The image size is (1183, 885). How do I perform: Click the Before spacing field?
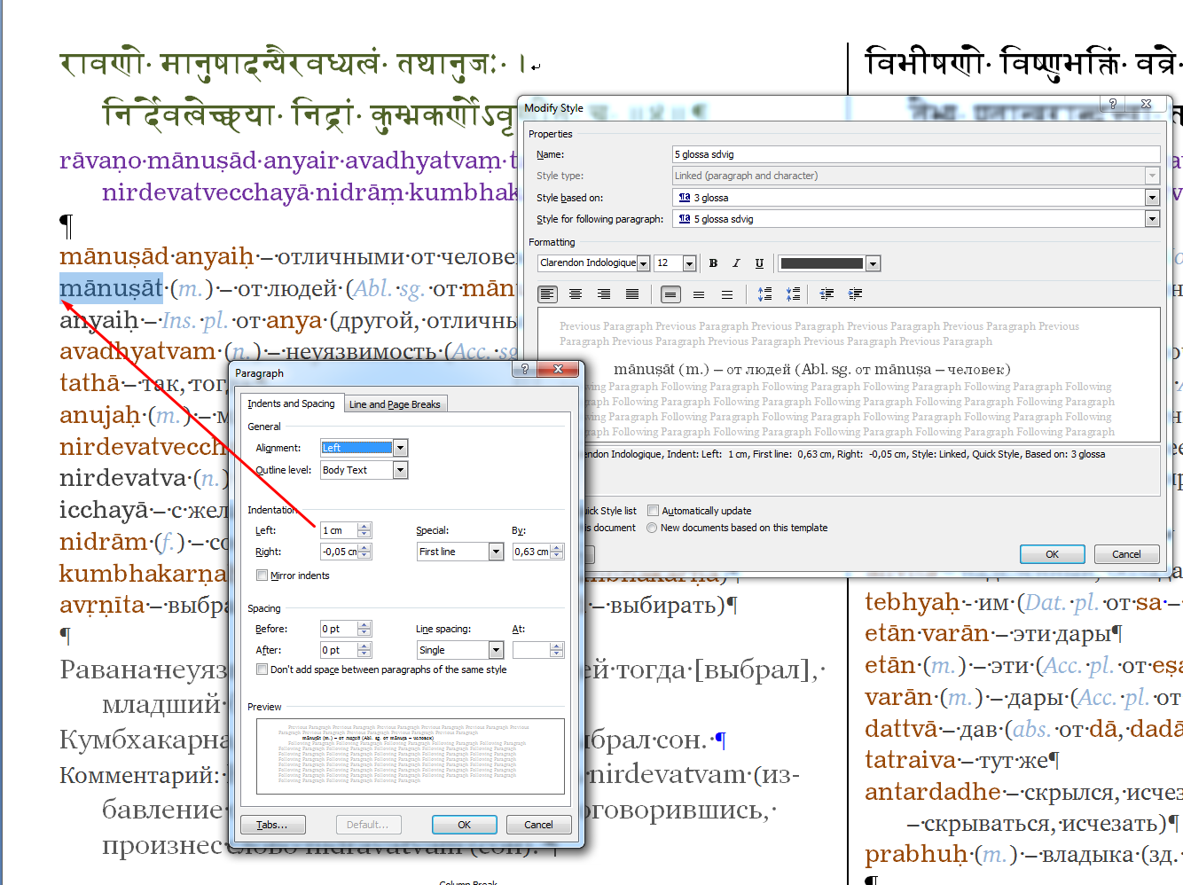[339, 629]
